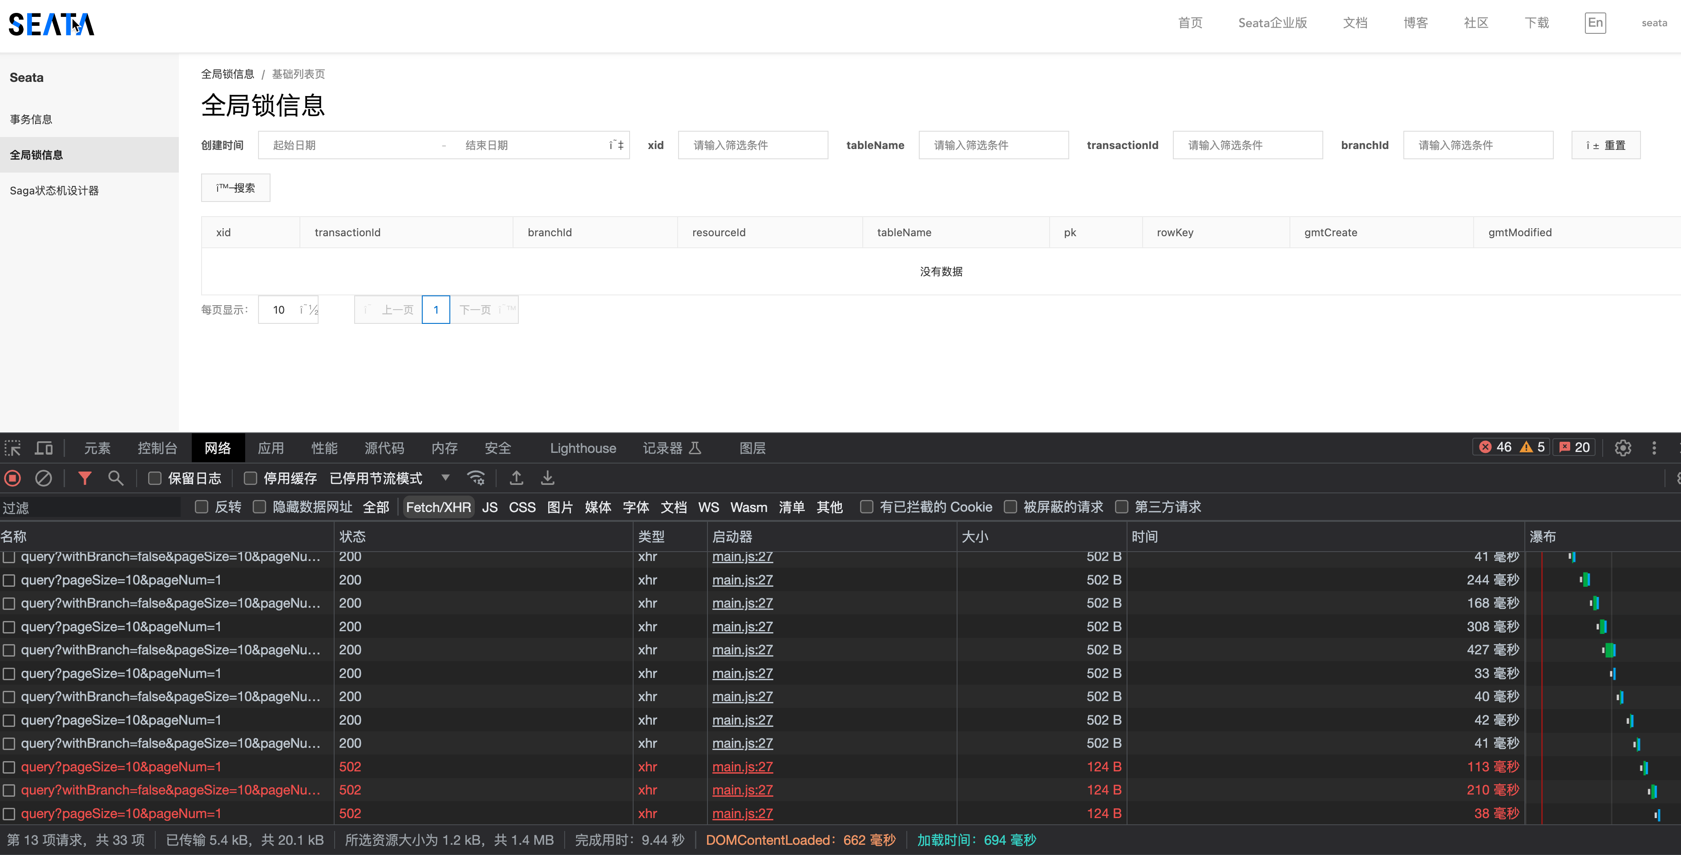Open the date picker calendar icon
The image size is (1681, 855).
616,145
